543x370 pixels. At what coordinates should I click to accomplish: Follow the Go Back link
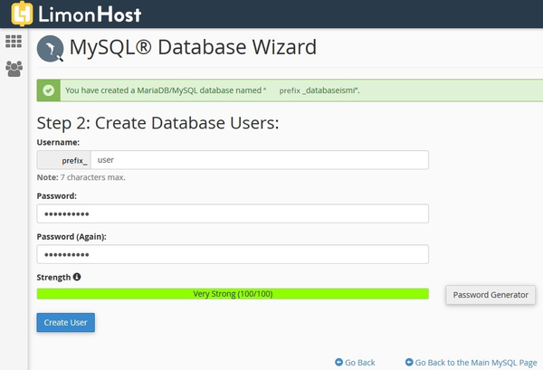tap(360, 363)
